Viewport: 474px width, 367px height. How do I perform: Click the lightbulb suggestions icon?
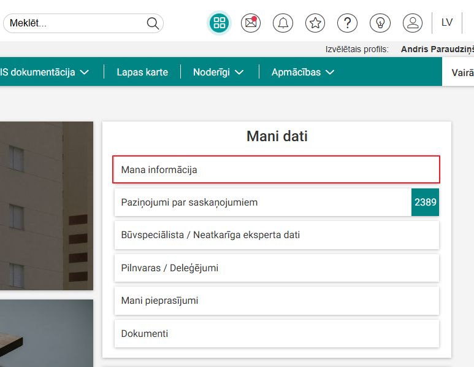(380, 23)
